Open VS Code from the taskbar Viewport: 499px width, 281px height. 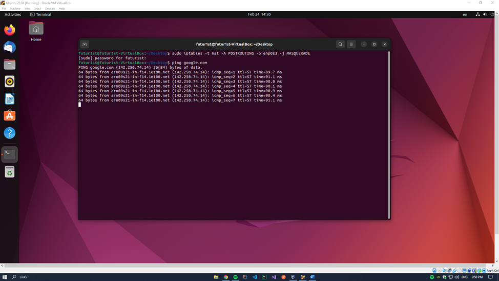(255, 277)
